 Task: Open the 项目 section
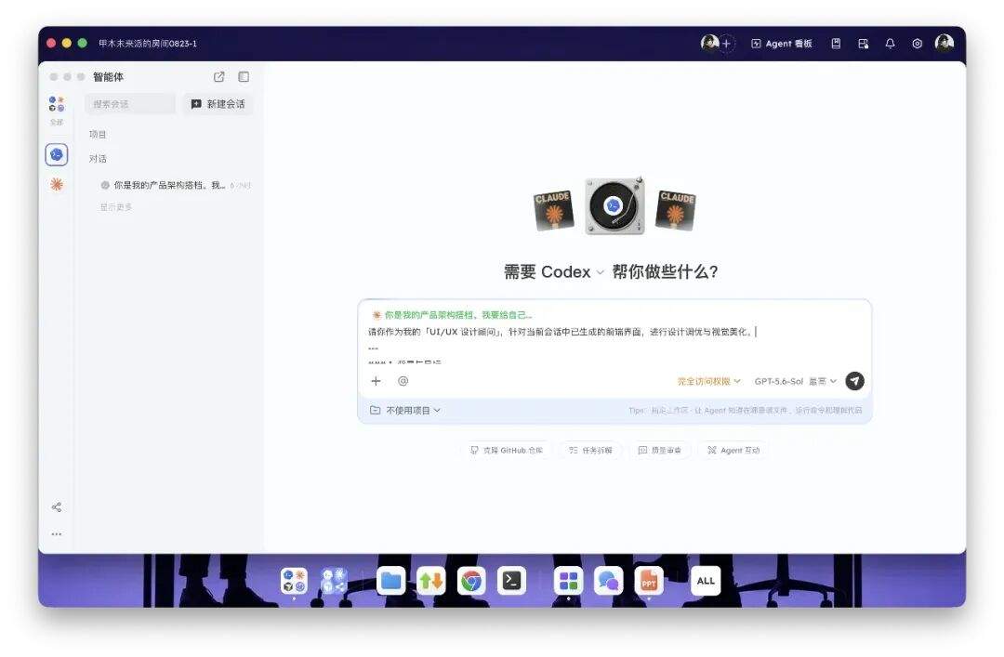(x=98, y=135)
